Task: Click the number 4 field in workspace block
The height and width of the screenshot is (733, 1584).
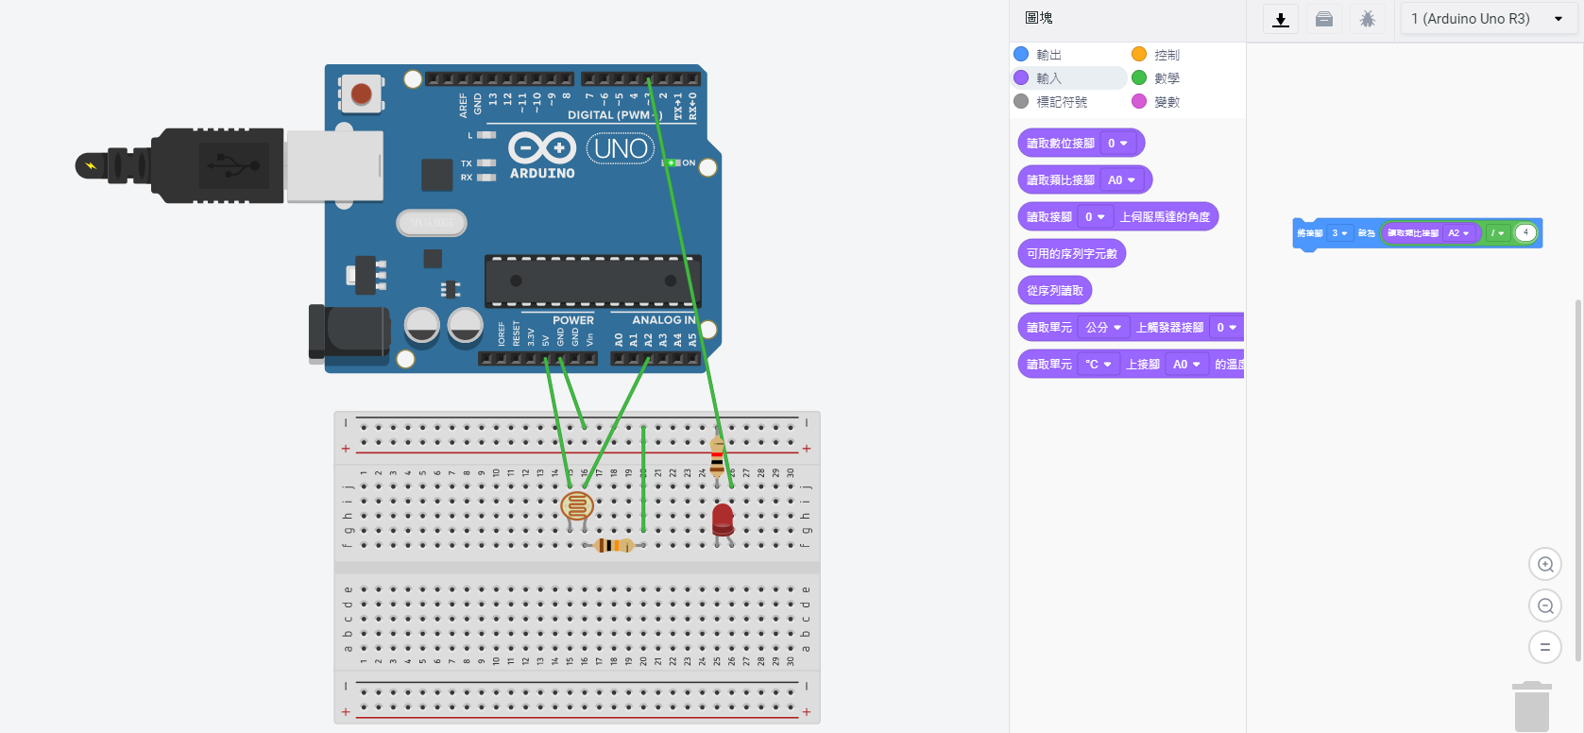Action: click(1524, 232)
